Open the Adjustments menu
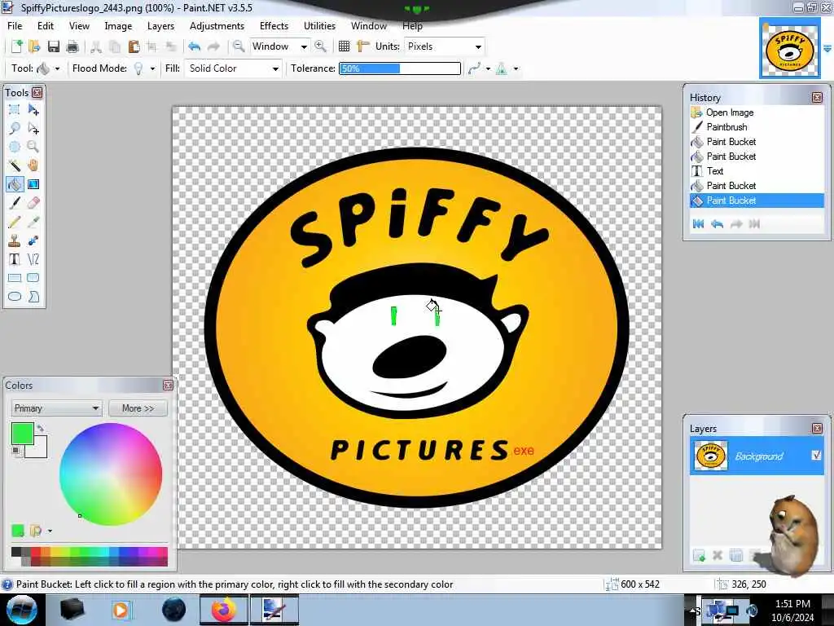The image size is (834, 626). 217,25
